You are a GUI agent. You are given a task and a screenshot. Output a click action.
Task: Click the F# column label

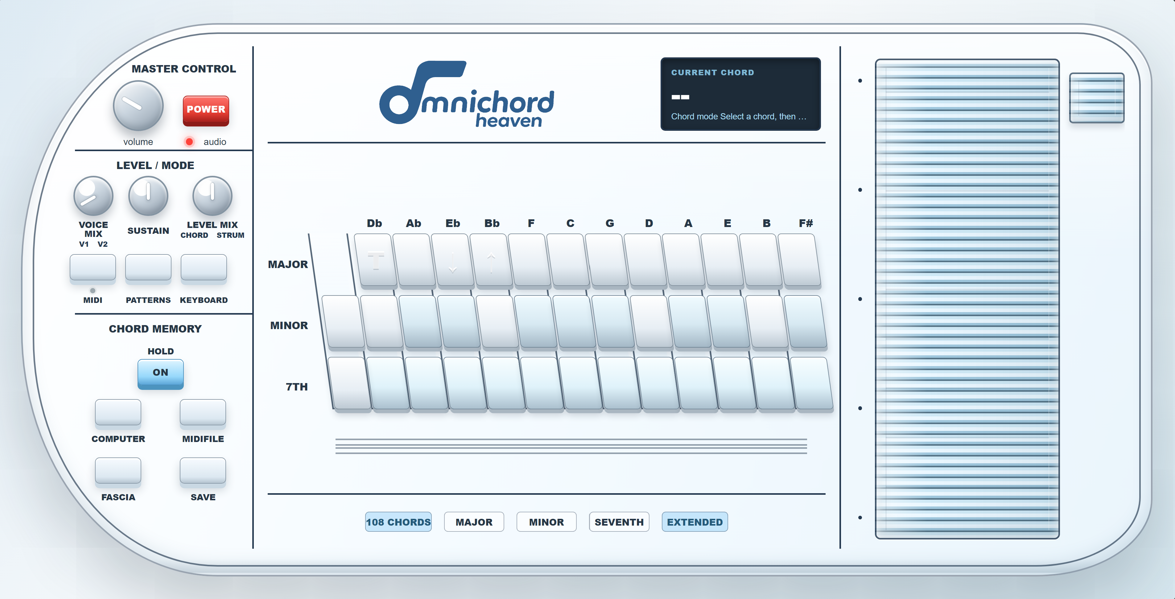(x=806, y=224)
